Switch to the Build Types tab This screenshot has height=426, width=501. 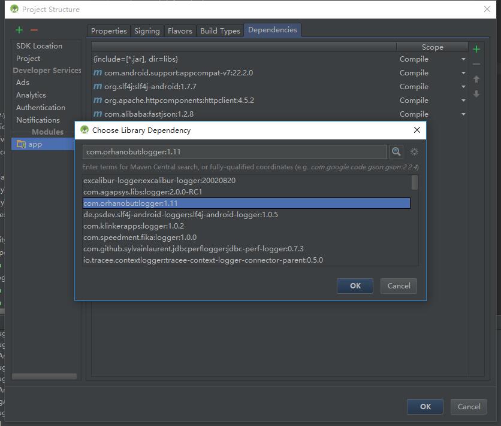[x=220, y=31]
